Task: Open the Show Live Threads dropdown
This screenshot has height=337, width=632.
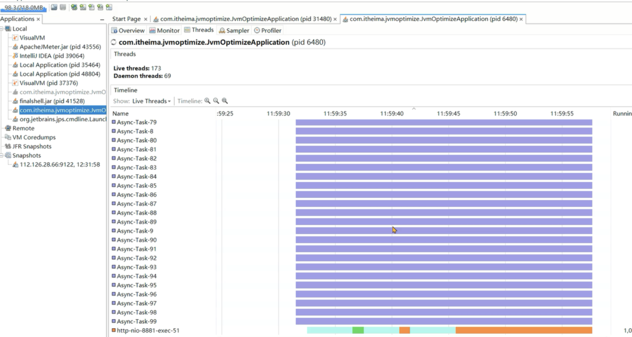Action: (x=151, y=101)
